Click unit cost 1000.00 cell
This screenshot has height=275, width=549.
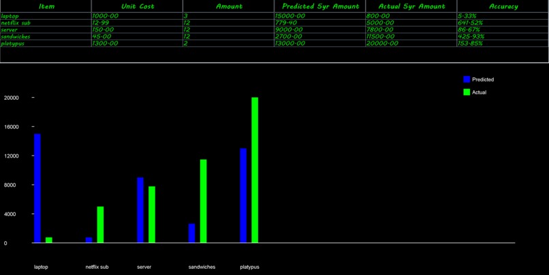(x=137, y=16)
